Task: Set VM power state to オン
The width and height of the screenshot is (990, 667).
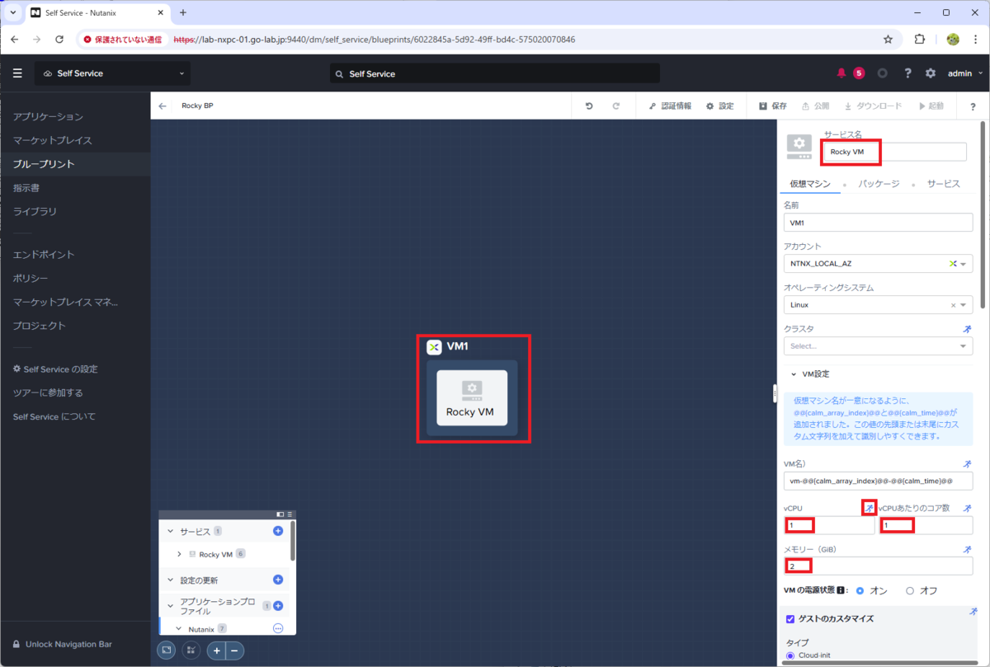Action: coord(860,590)
